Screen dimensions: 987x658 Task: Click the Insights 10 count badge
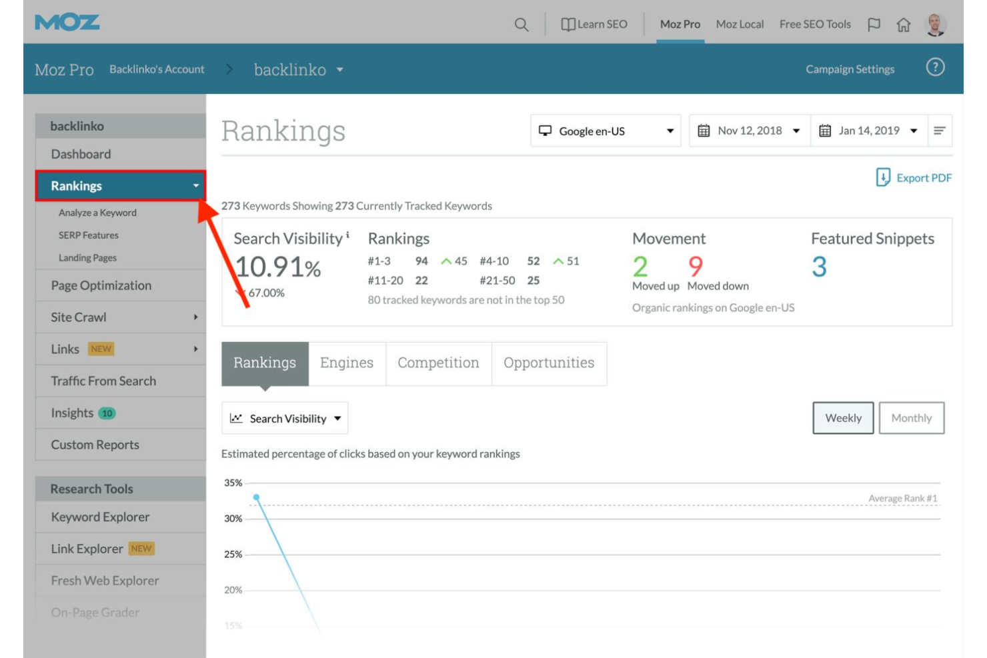[x=107, y=413]
